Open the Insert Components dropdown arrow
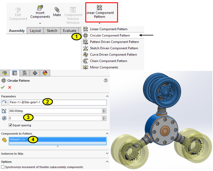This screenshot has height=171, width=213. [40, 23]
